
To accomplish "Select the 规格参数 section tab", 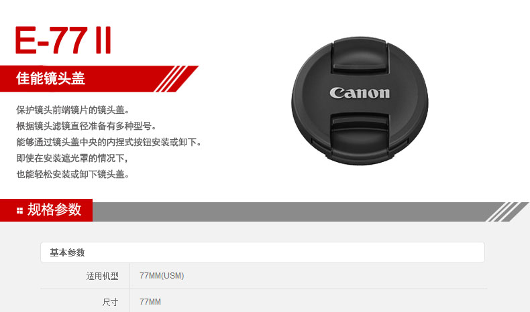I will [x=46, y=210].
